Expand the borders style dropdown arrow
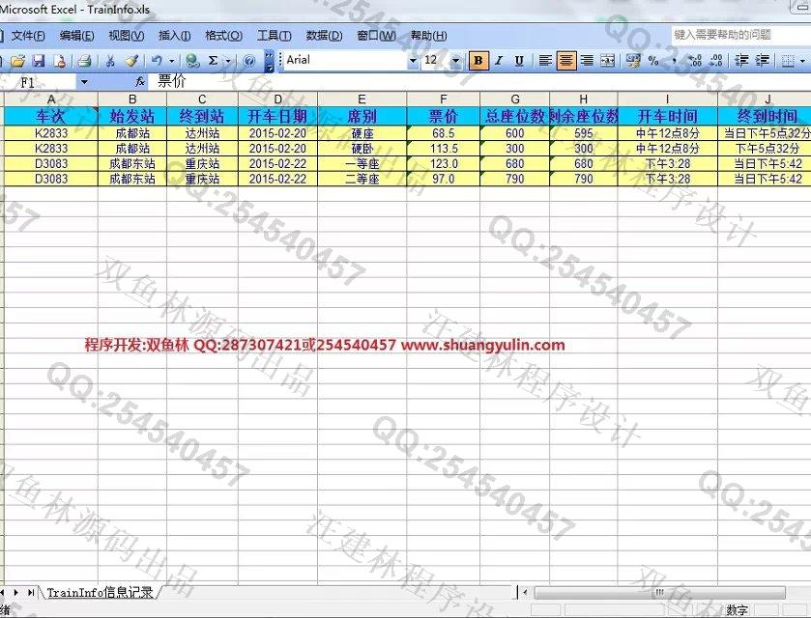 click(802, 61)
